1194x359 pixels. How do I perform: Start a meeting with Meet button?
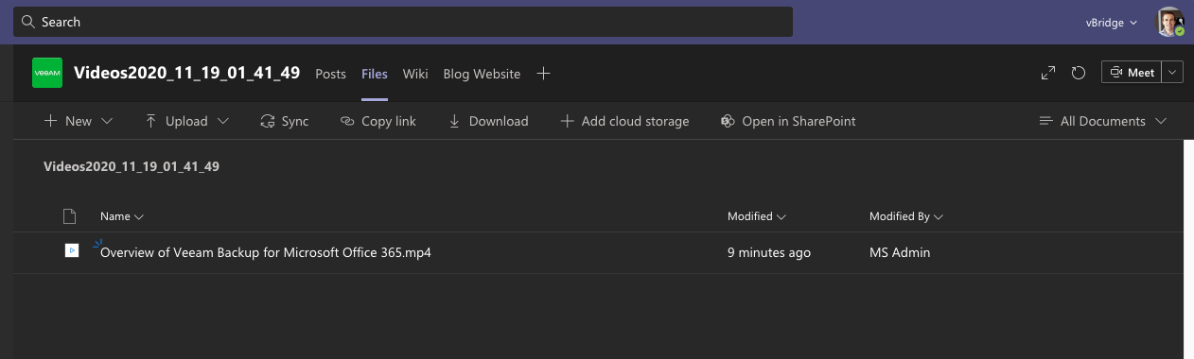pyautogui.click(x=1132, y=73)
